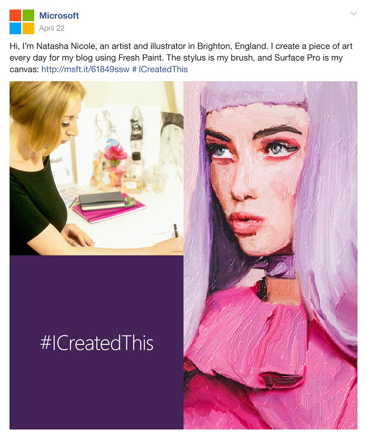Viewport: 367px width, 439px height.
Task: Click the post text mentioning Natasha Nicole
Action: pyautogui.click(x=181, y=58)
